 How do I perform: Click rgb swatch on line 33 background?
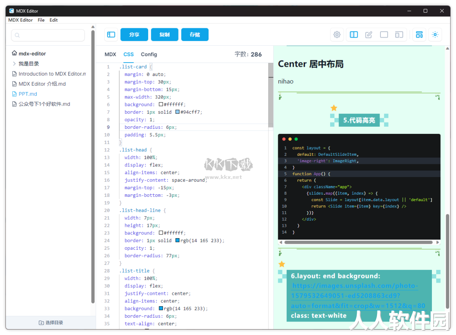tap(161, 308)
